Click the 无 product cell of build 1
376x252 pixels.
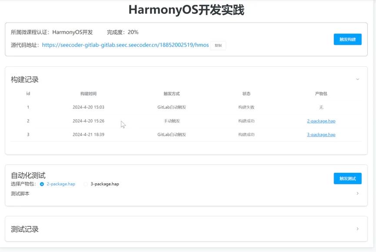pos(321,107)
